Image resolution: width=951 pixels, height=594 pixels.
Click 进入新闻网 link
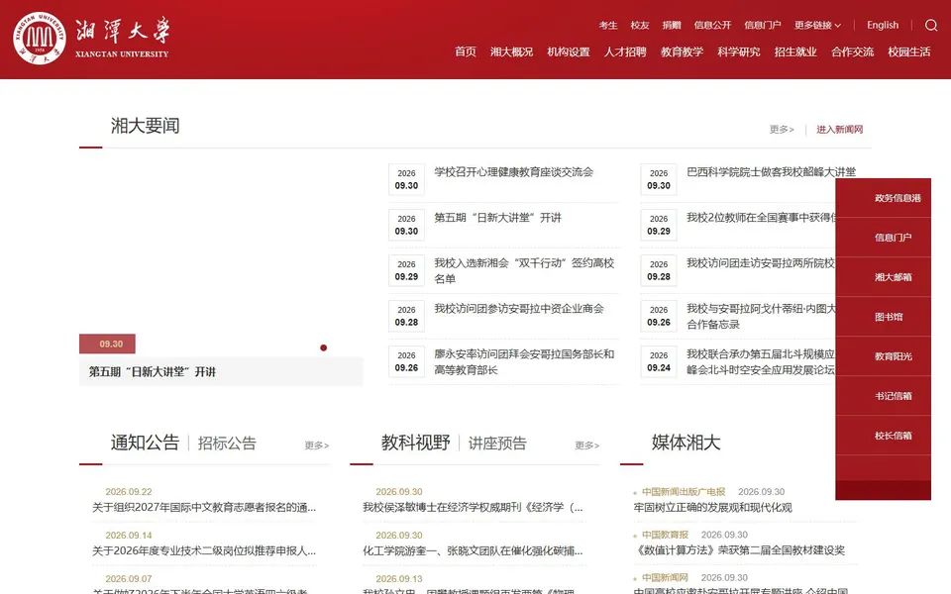pyautogui.click(x=839, y=129)
